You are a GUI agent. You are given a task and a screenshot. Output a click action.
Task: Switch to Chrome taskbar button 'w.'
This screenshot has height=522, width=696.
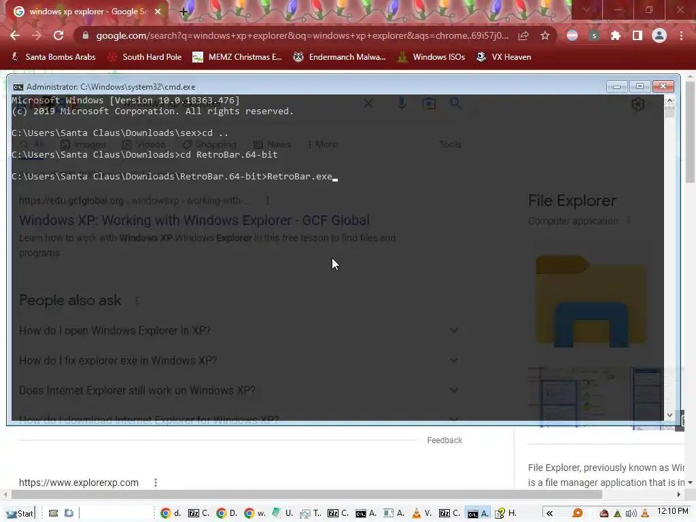point(256,513)
